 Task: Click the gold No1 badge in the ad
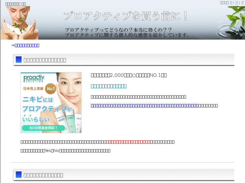click(x=51, y=89)
